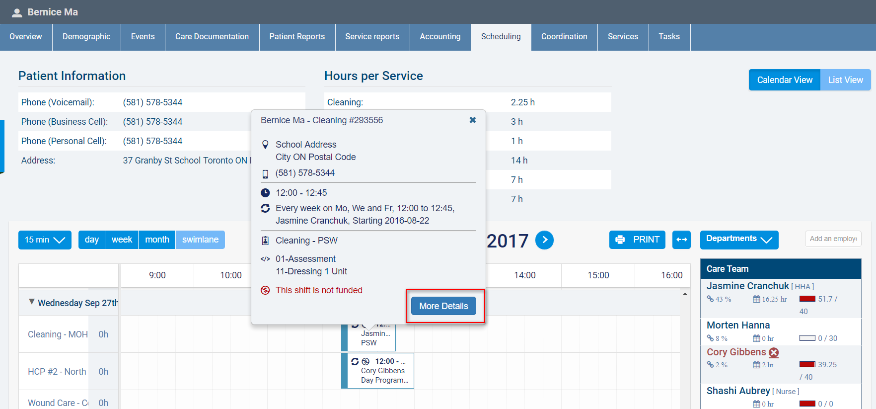The image size is (876, 409).
Task: Collapse the Wednesday Sep 27th section
Action: [x=32, y=302]
